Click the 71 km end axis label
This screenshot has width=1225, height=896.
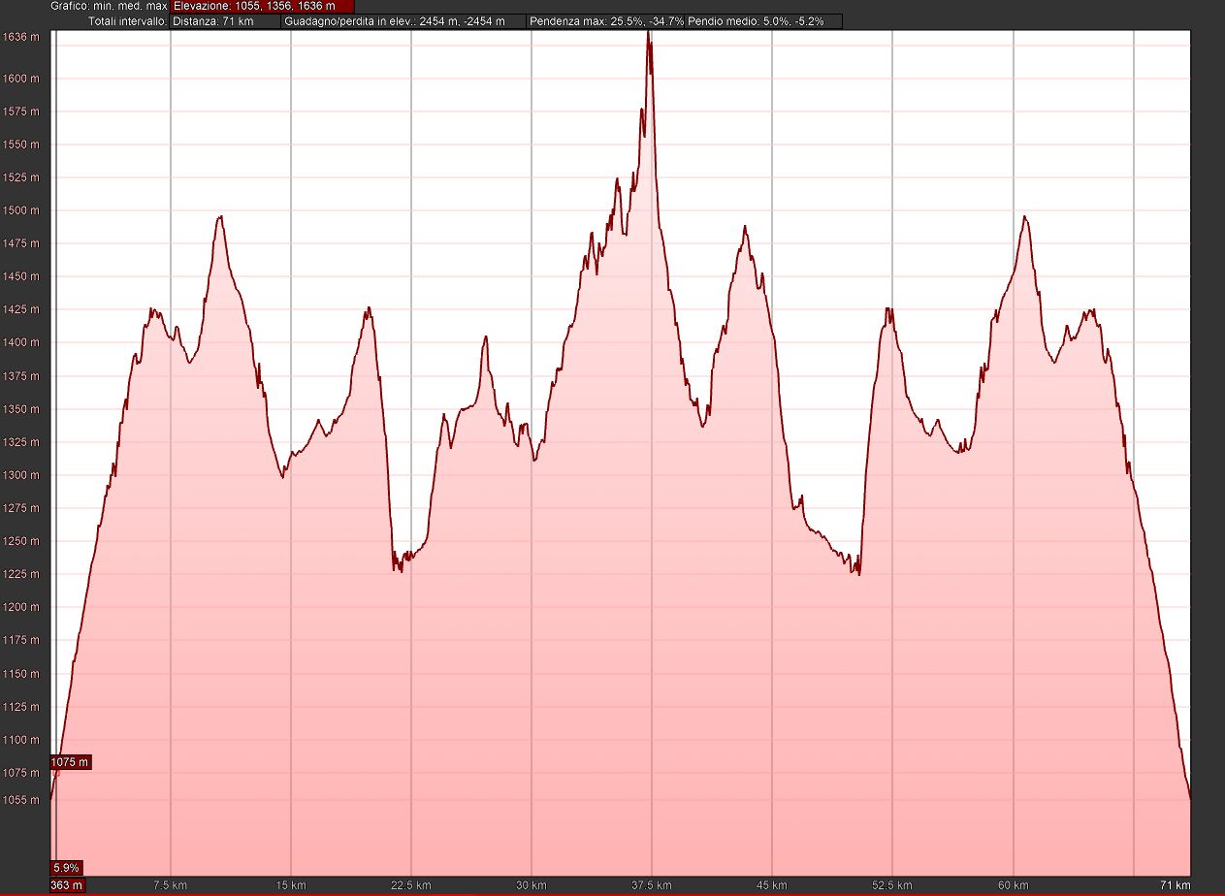coord(1177,885)
